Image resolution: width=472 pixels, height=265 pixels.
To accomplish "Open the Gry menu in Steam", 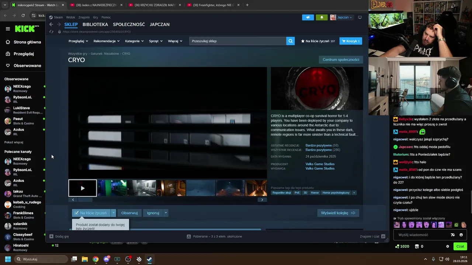I will pos(96,17).
